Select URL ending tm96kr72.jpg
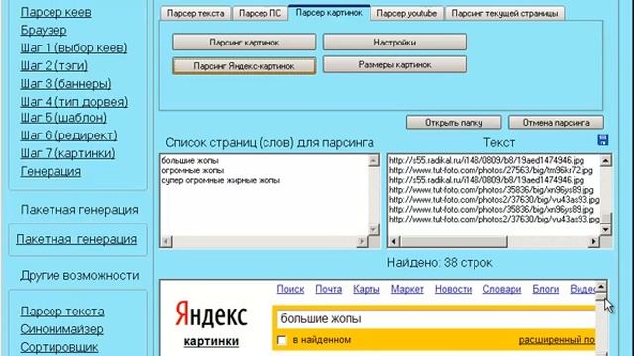 tap(491, 170)
